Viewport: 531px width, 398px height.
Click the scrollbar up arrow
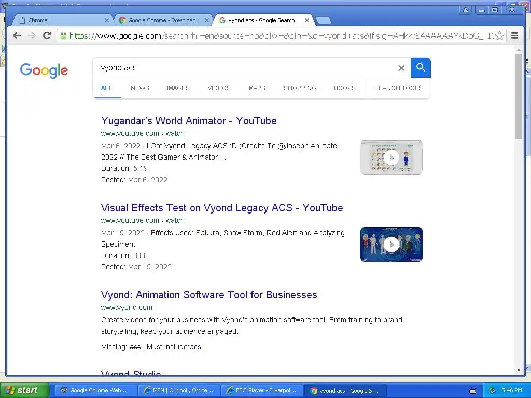pyautogui.click(x=519, y=50)
